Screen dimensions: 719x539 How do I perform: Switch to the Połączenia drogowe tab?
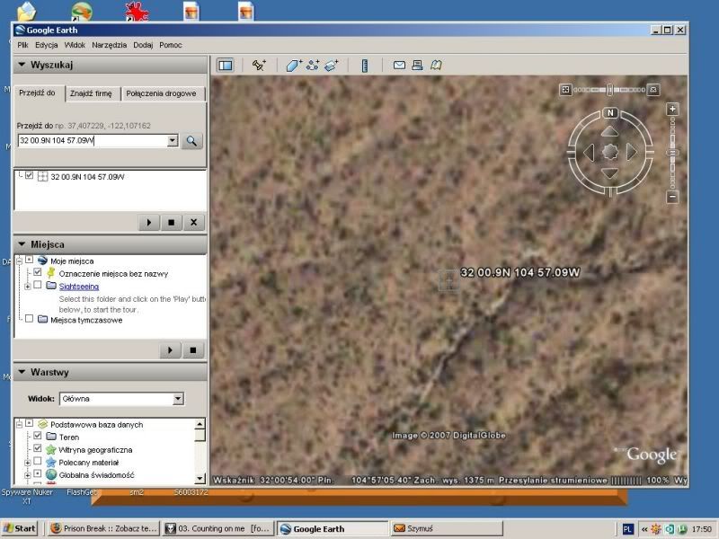pyautogui.click(x=161, y=93)
